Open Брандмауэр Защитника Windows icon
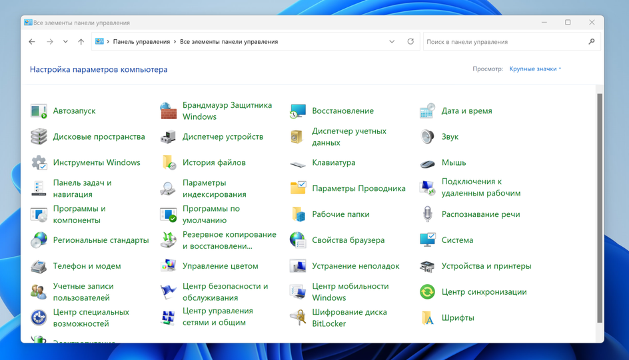This screenshot has width=629, height=360. 168,111
